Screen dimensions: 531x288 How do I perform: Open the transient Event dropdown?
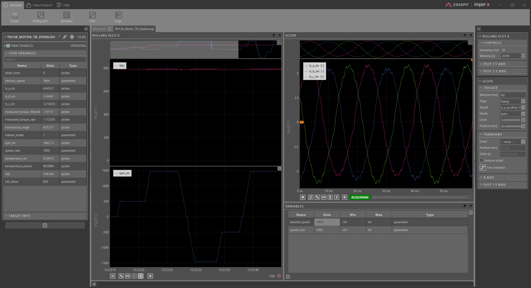pos(513,142)
